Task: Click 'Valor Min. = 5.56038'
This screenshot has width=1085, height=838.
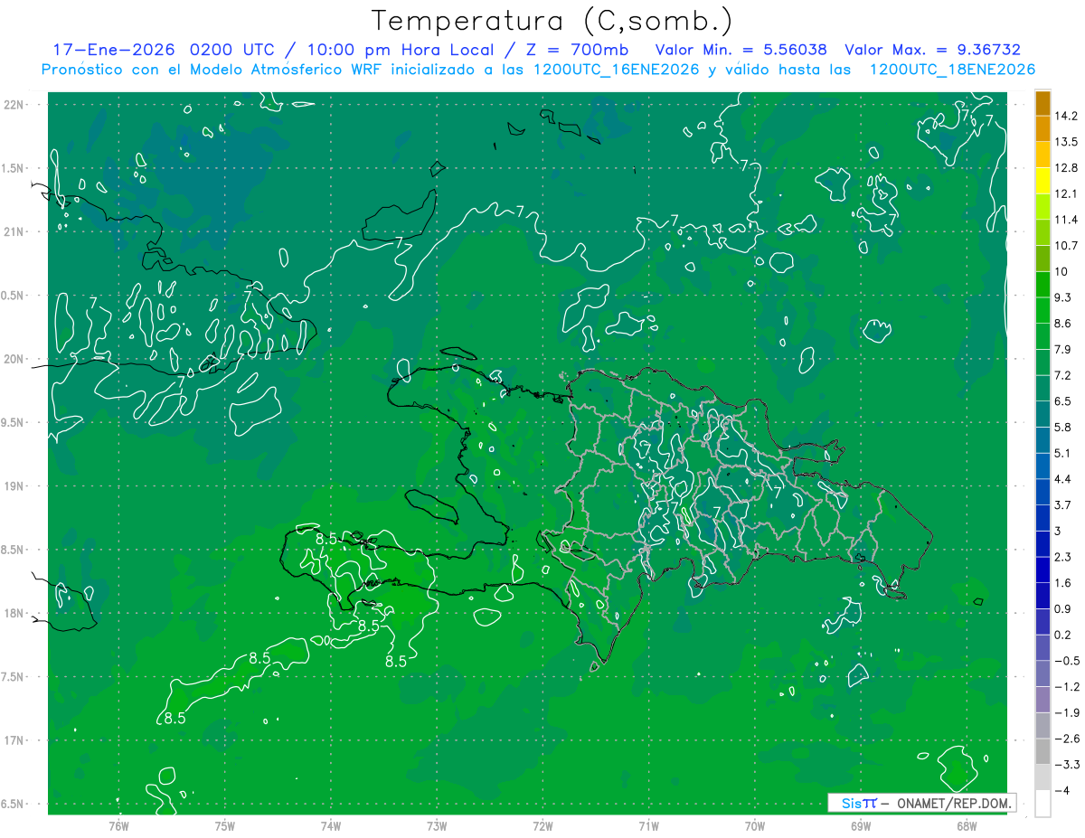Action: (741, 50)
